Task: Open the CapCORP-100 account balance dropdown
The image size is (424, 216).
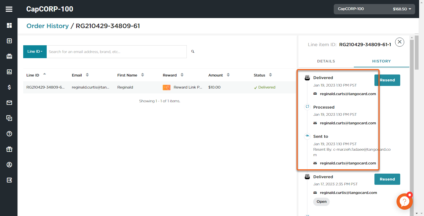Action: point(374,9)
